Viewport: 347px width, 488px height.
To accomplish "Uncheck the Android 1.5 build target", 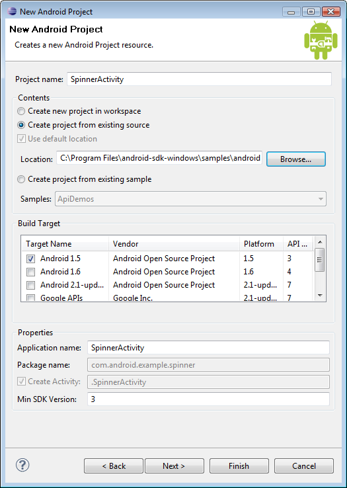I will pos(30,259).
